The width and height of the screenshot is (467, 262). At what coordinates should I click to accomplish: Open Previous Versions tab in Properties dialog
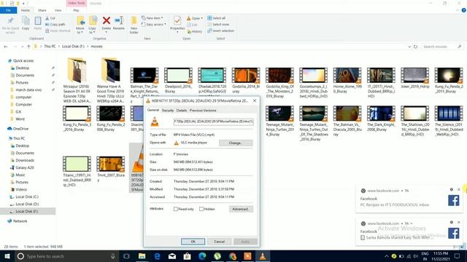pos(203,111)
